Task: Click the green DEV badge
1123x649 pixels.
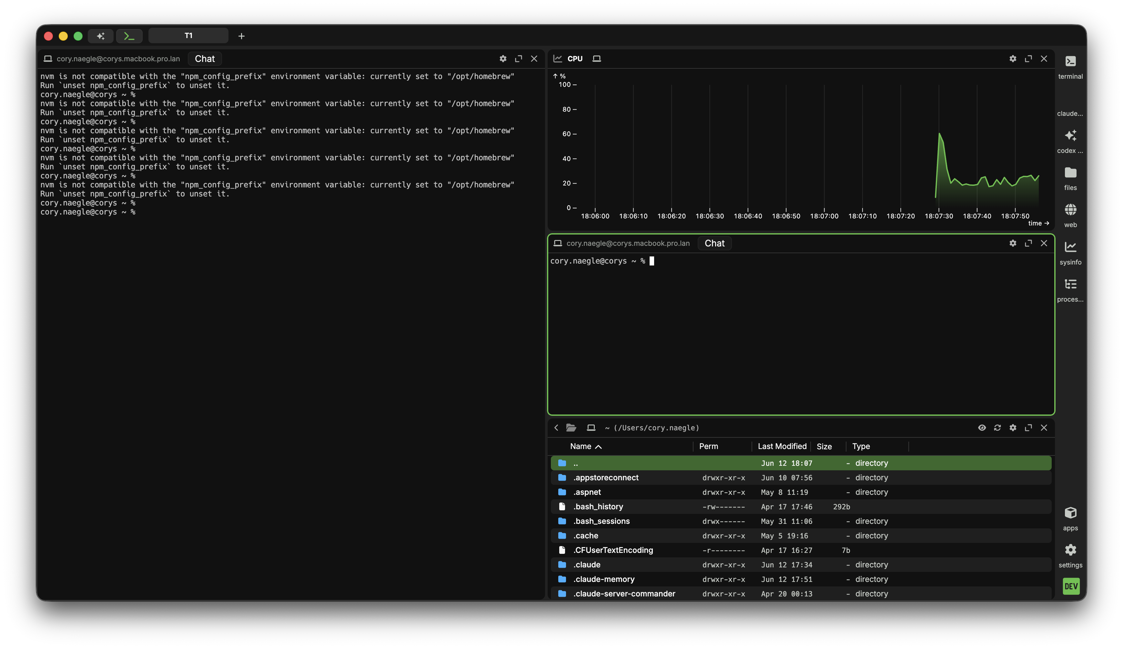Action: [1070, 586]
